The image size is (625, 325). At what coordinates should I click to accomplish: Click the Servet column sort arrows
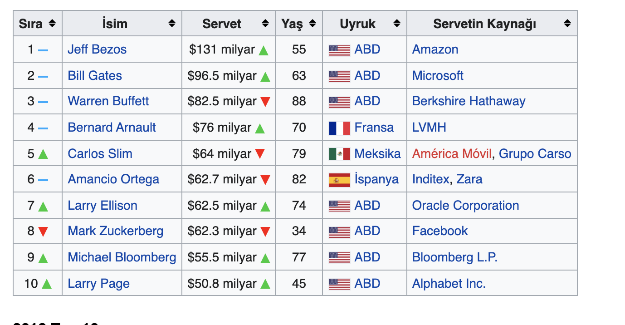pyautogui.click(x=265, y=24)
